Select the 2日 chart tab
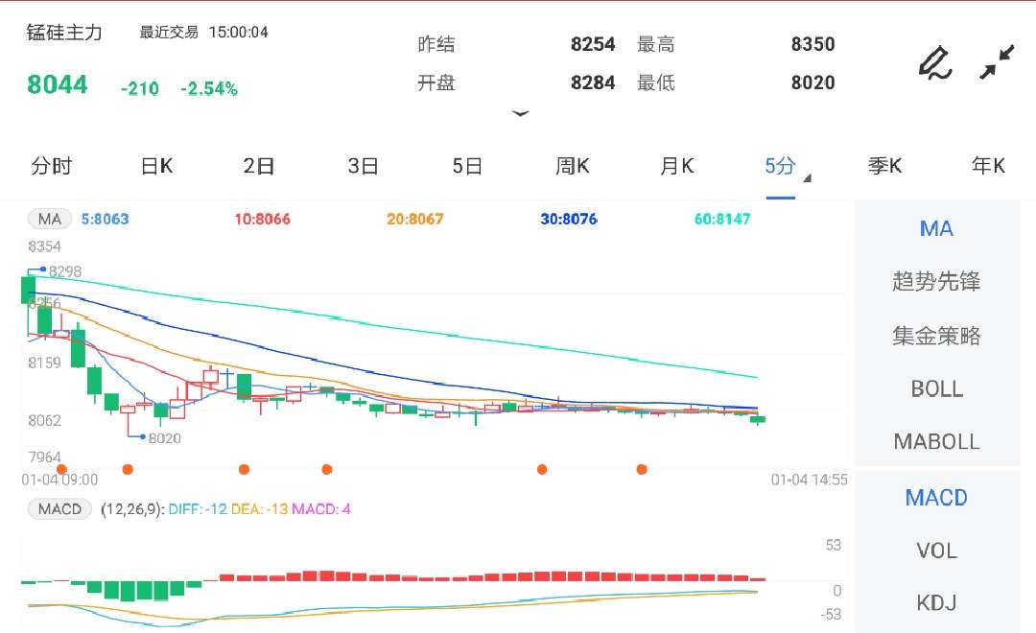This screenshot has width=1036, height=633. pyautogui.click(x=258, y=166)
